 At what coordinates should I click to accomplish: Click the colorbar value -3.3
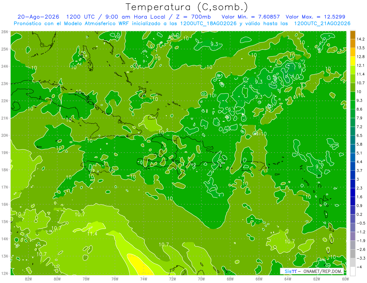(x=361, y=258)
